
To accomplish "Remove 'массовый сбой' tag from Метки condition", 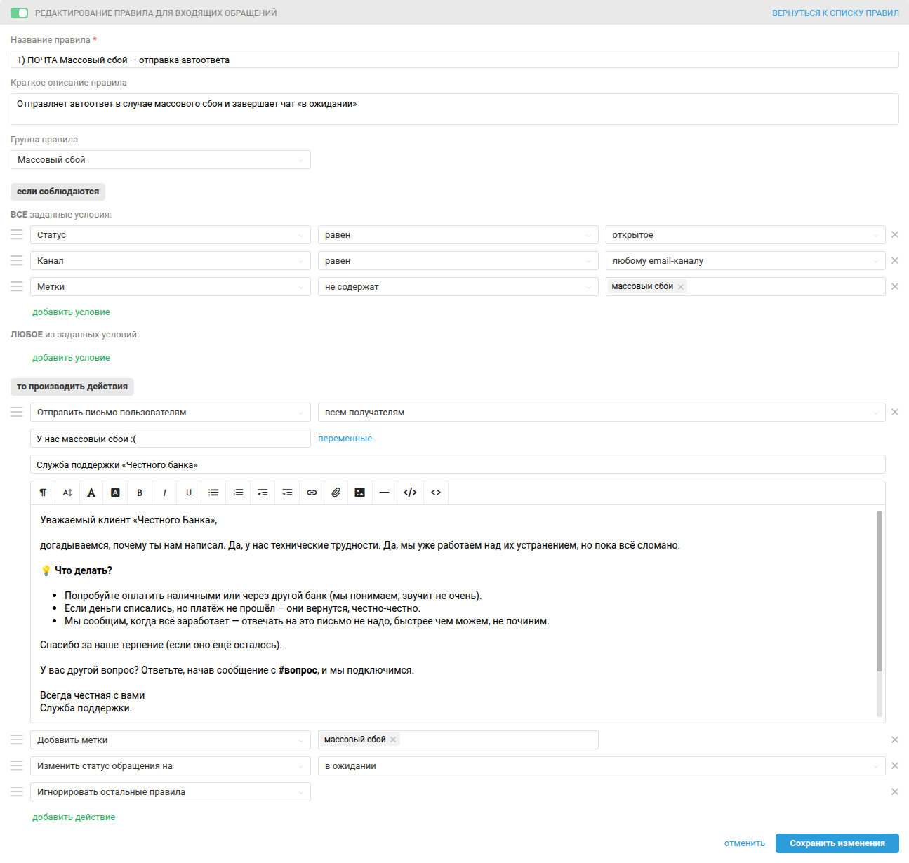I will 681,287.
